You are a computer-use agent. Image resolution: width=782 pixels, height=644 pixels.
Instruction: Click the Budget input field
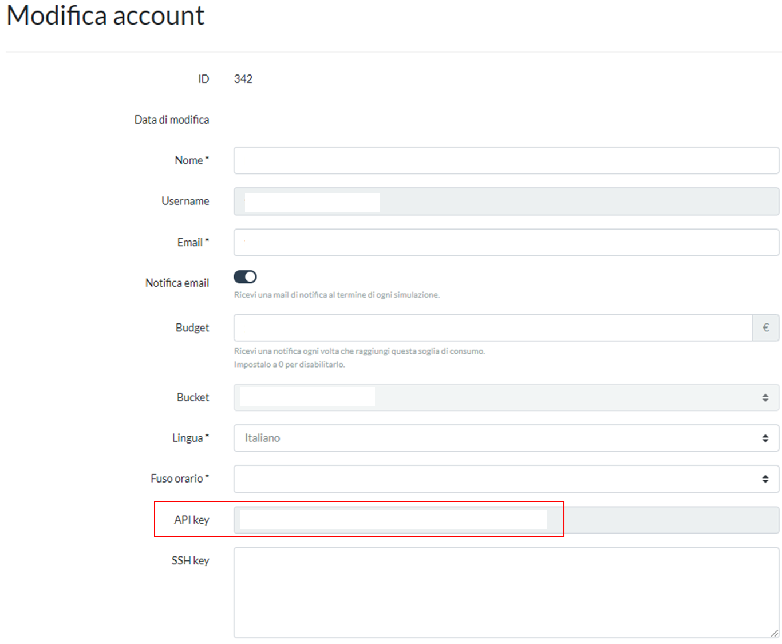(x=492, y=327)
